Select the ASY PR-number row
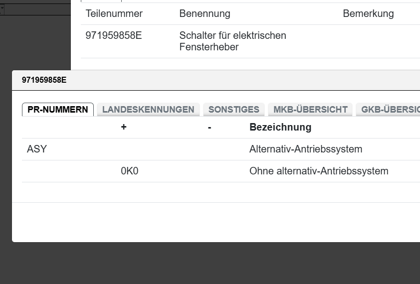 [x=37, y=149]
